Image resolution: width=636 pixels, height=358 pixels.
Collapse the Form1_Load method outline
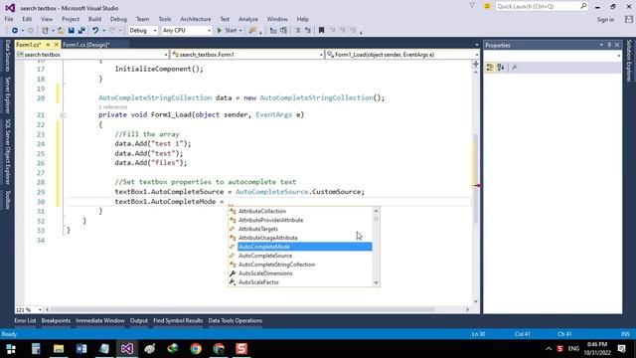pyautogui.click(x=63, y=115)
